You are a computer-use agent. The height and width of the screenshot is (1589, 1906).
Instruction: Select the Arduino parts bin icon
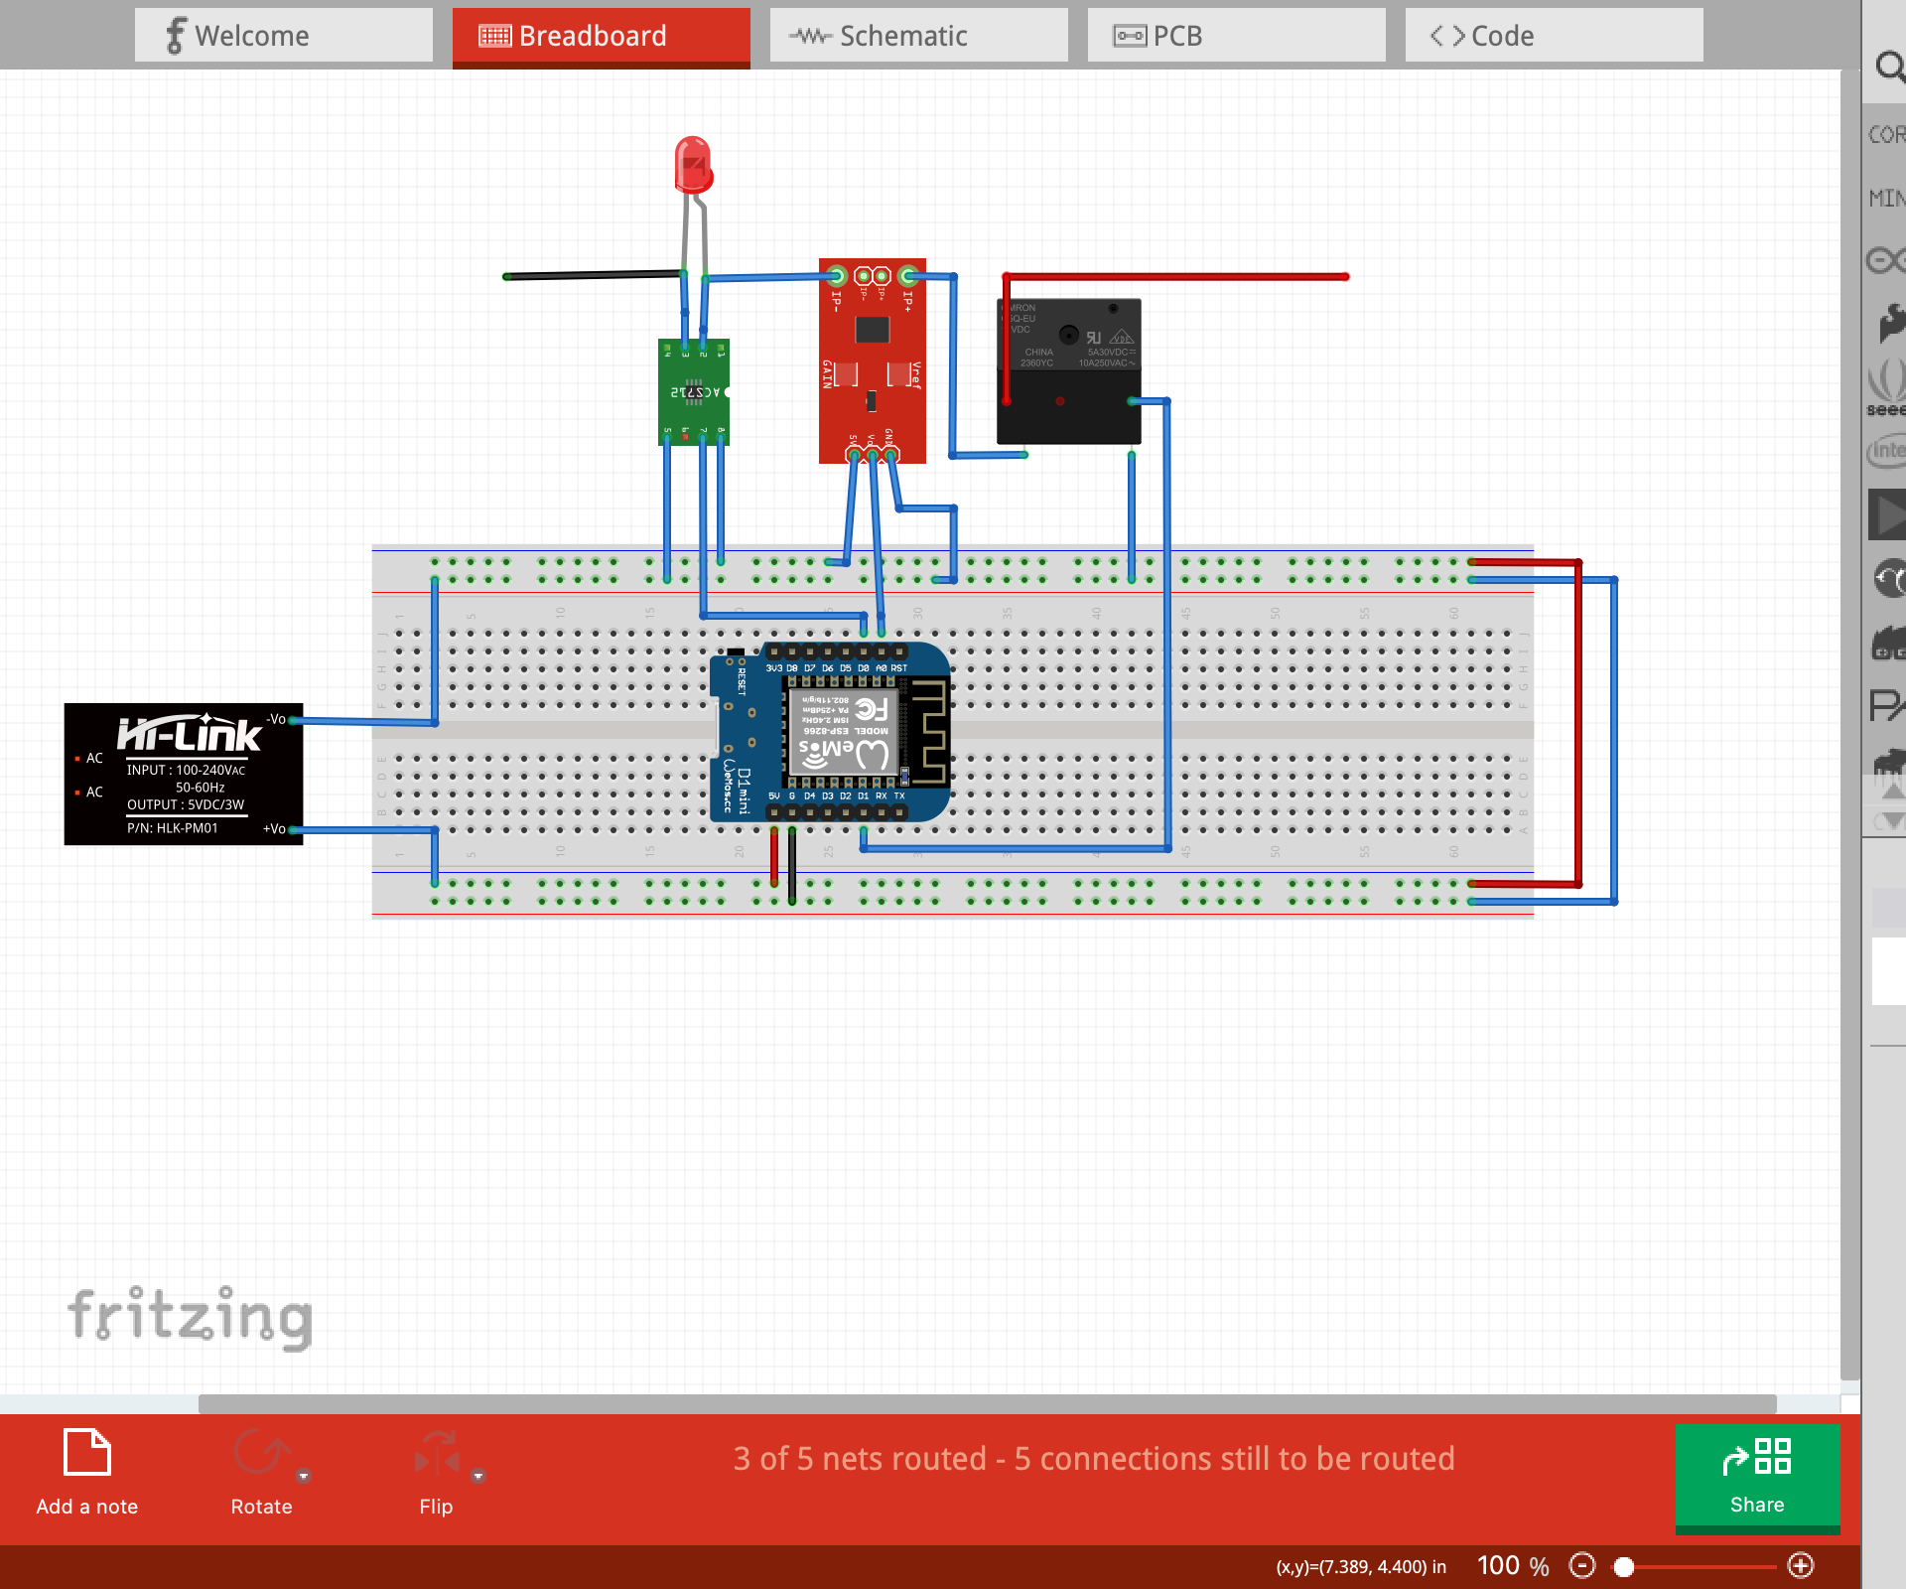pyautogui.click(x=1886, y=260)
